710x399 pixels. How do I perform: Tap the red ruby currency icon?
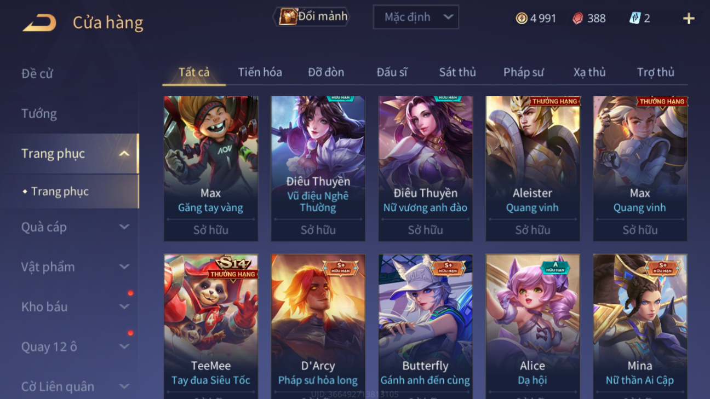coord(577,19)
